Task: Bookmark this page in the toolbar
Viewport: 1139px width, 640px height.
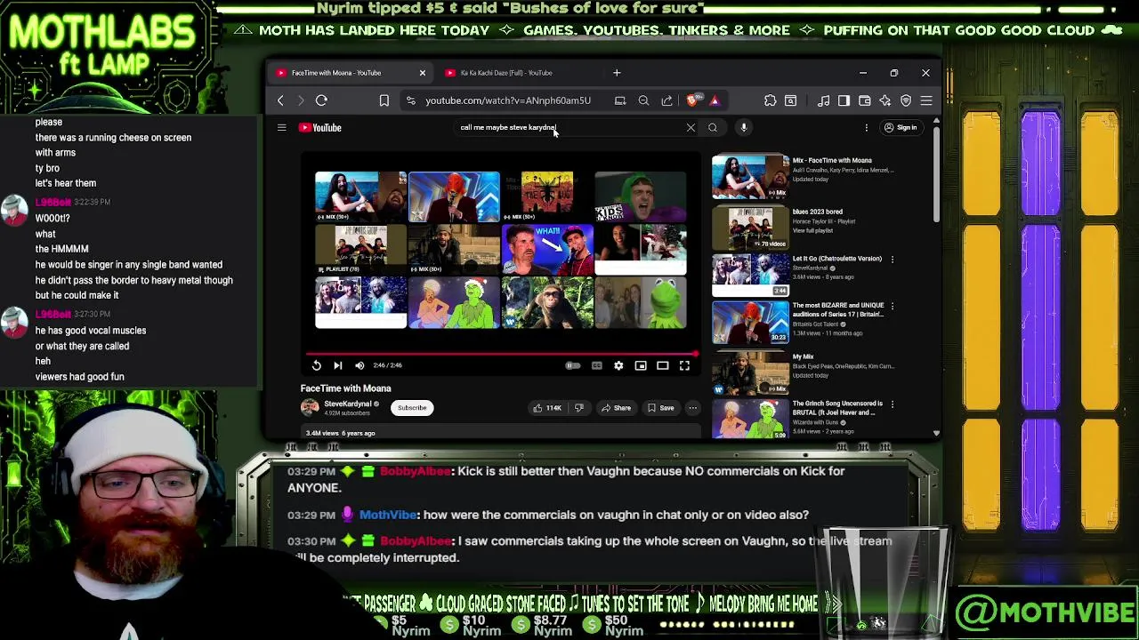Action: (384, 100)
